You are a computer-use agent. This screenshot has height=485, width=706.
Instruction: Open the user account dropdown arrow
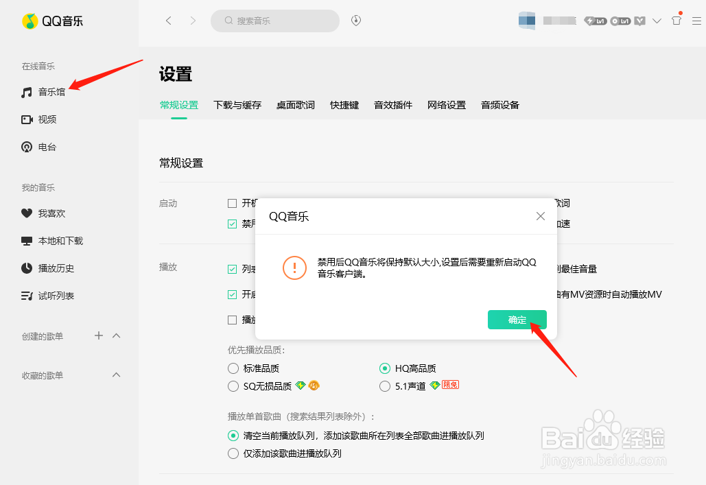657,21
